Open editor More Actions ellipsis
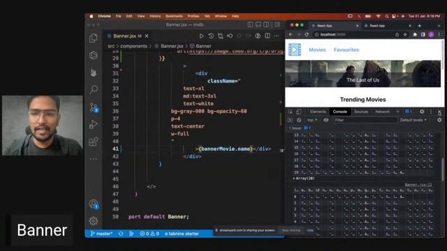Image resolution: width=447 pixels, height=251 pixels. click(277, 36)
